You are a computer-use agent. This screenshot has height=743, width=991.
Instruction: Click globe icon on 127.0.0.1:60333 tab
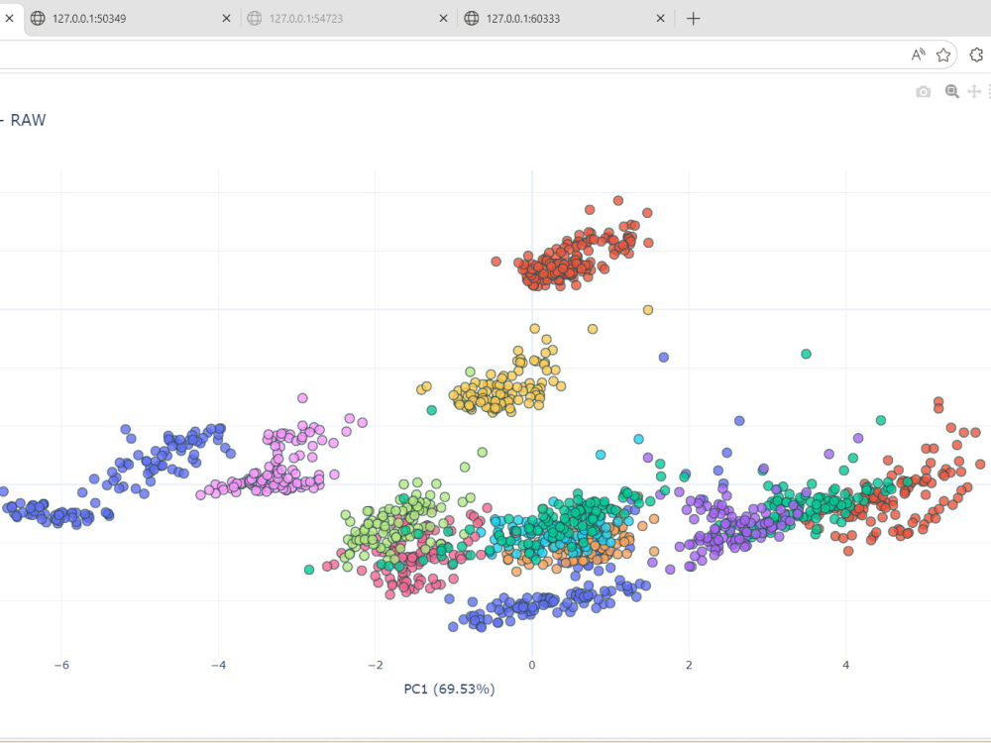(472, 18)
